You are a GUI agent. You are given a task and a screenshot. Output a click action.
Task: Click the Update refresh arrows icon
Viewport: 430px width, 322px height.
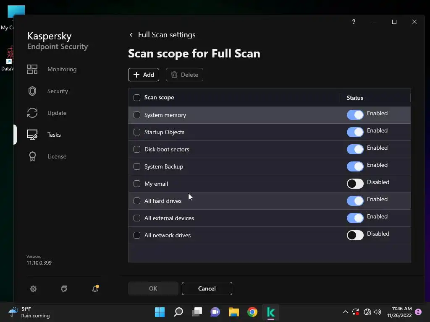click(x=32, y=113)
